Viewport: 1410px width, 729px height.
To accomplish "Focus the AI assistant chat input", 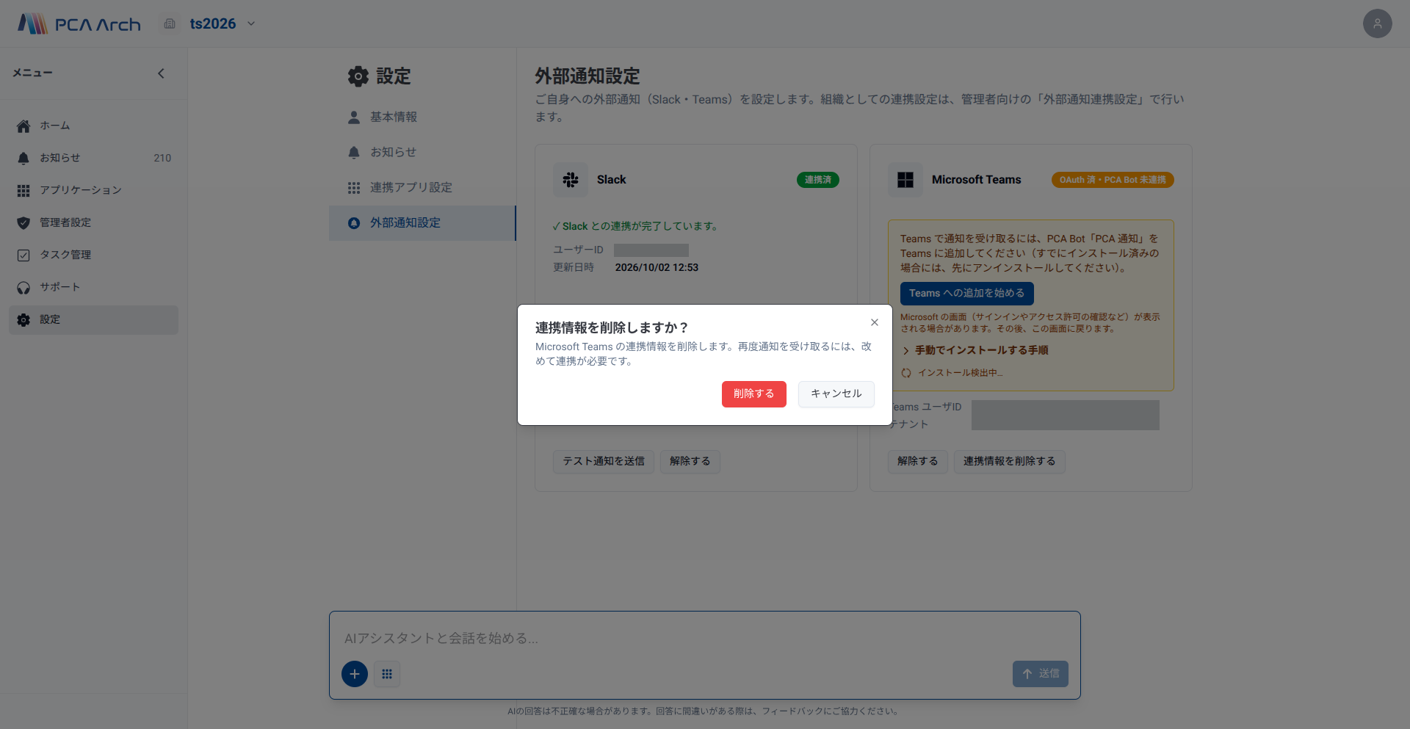I will (704, 638).
